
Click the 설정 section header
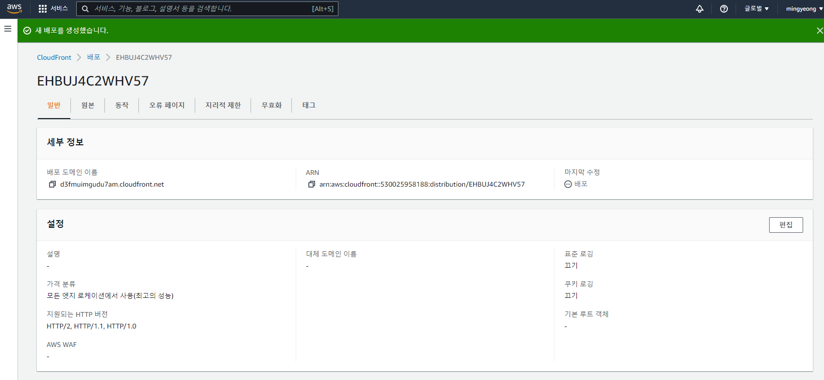tap(55, 224)
